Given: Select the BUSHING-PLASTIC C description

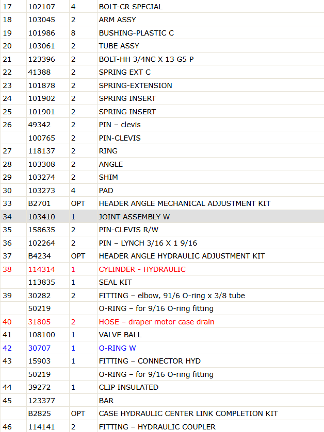Looking at the screenshot, I should click(136, 33).
